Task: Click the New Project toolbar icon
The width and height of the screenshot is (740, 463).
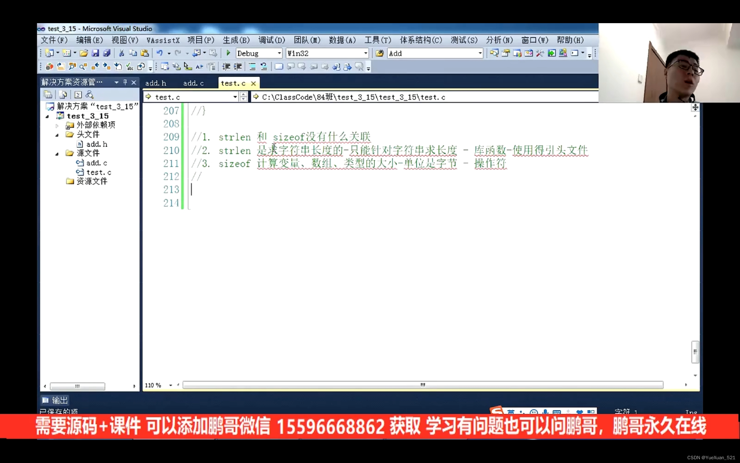Action: [49, 53]
